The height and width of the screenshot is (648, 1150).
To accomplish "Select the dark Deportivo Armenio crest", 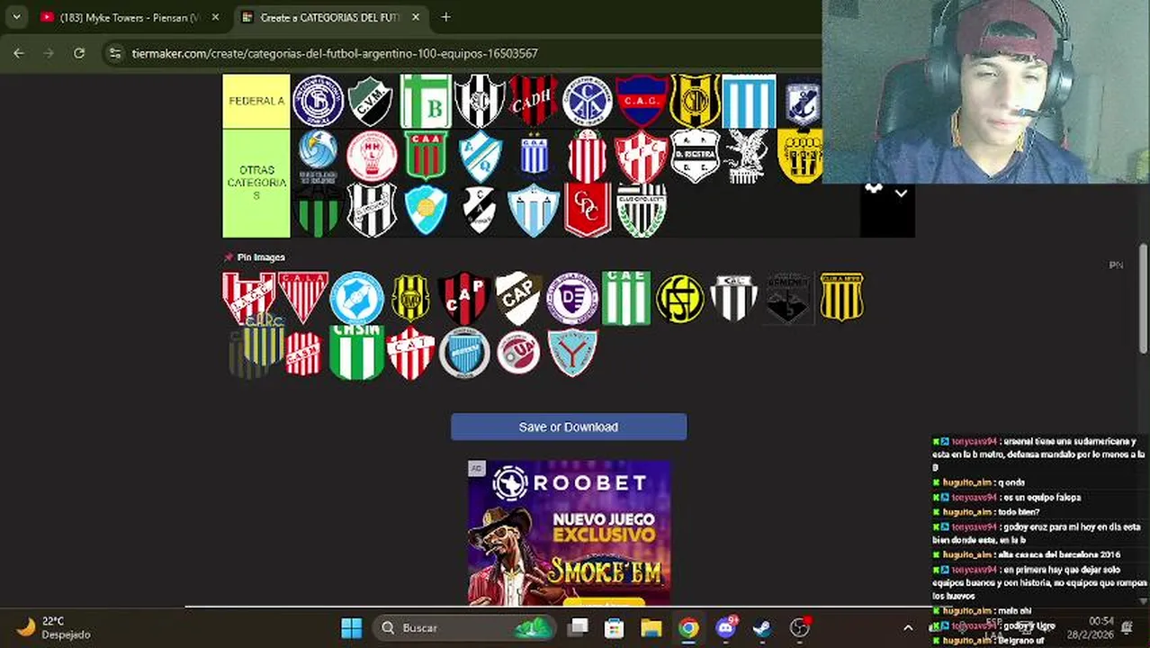I will click(787, 298).
